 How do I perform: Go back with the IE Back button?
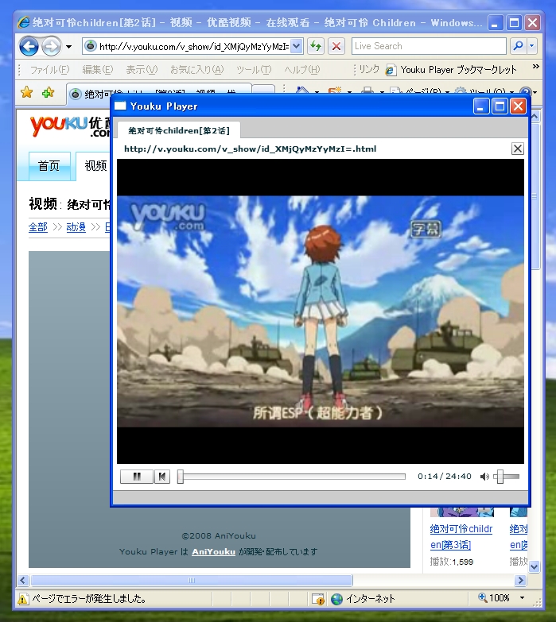point(29,46)
